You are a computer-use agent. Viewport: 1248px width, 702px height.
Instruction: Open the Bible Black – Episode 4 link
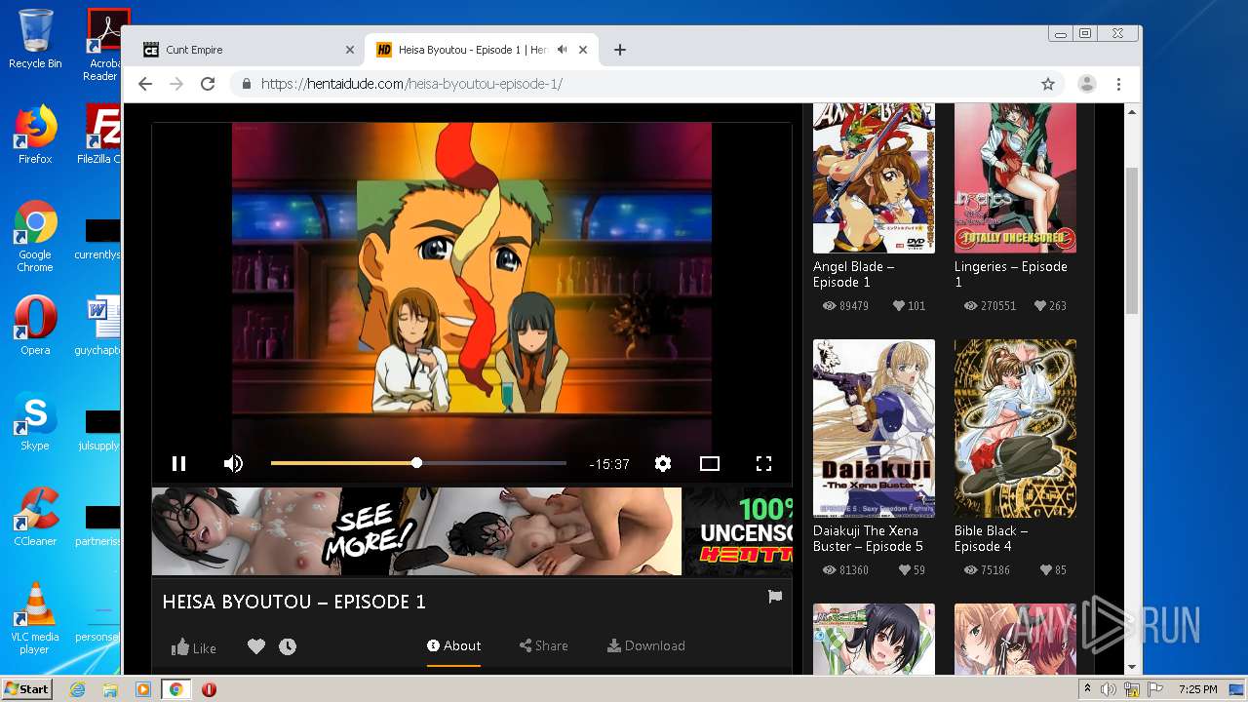point(991,538)
